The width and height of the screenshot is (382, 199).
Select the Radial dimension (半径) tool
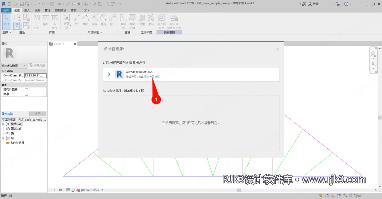(95, 20)
